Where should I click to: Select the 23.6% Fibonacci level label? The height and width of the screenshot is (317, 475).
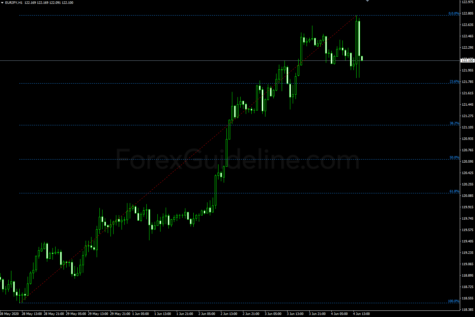point(454,81)
